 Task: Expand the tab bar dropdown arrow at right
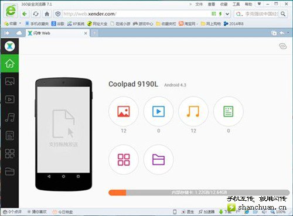tap(288, 33)
